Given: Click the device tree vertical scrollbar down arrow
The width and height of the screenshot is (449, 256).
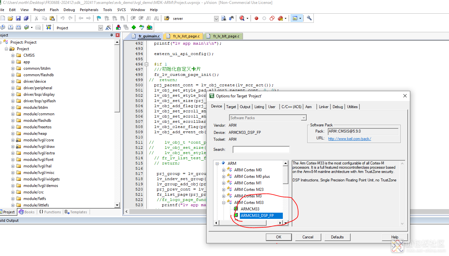Looking at the screenshot, I should [285, 223].
